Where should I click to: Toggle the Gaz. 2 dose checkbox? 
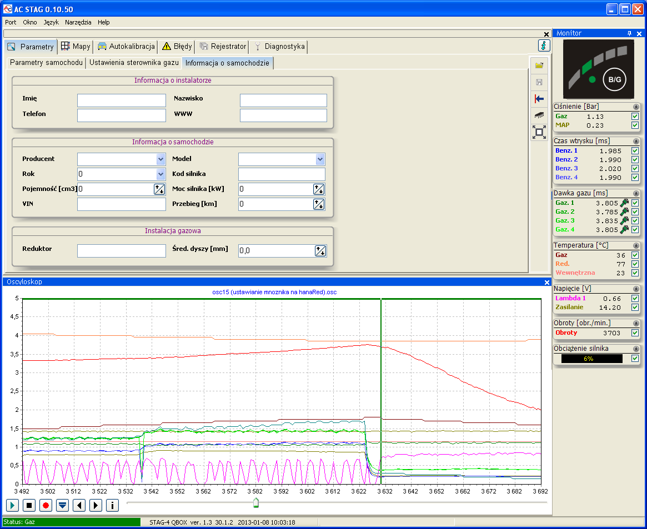coord(635,212)
